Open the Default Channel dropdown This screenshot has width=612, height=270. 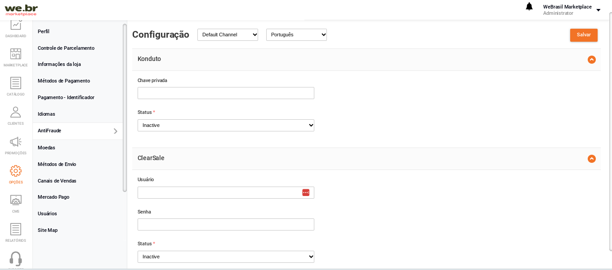(228, 35)
